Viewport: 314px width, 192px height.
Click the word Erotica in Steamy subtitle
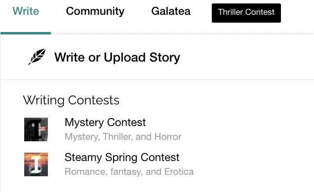[179, 172]
